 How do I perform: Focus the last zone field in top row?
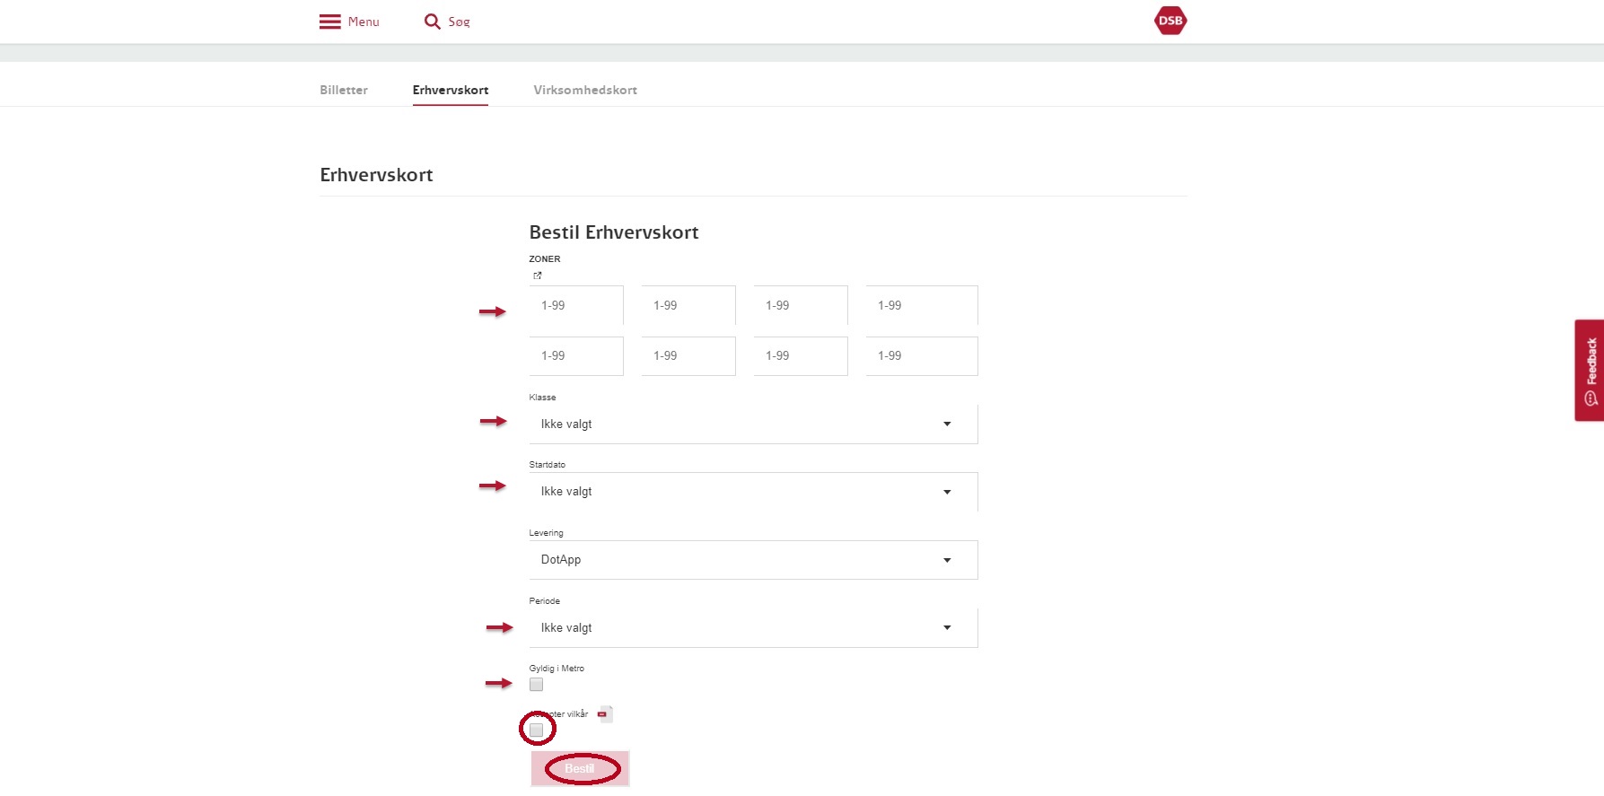[921, 305]
